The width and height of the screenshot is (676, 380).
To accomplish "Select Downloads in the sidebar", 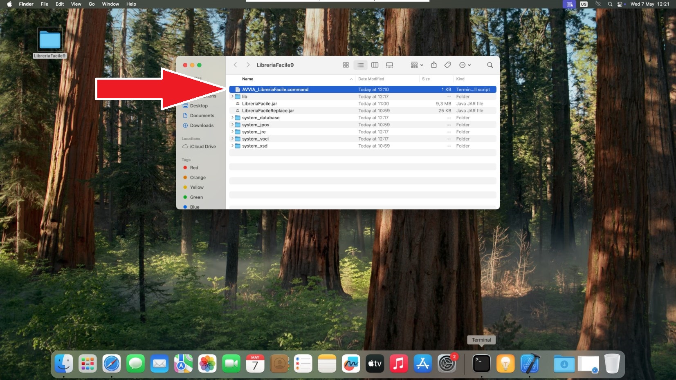I will (202, 125).
